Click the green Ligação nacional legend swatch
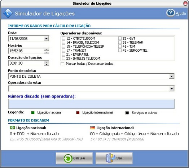 coord(33,113)
